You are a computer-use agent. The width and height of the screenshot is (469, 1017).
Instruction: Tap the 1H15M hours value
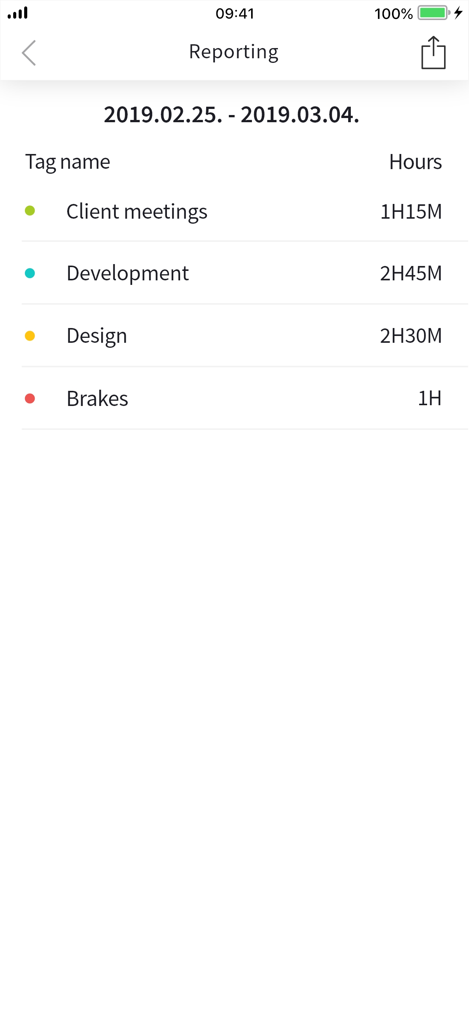click(x=411, y=211)
